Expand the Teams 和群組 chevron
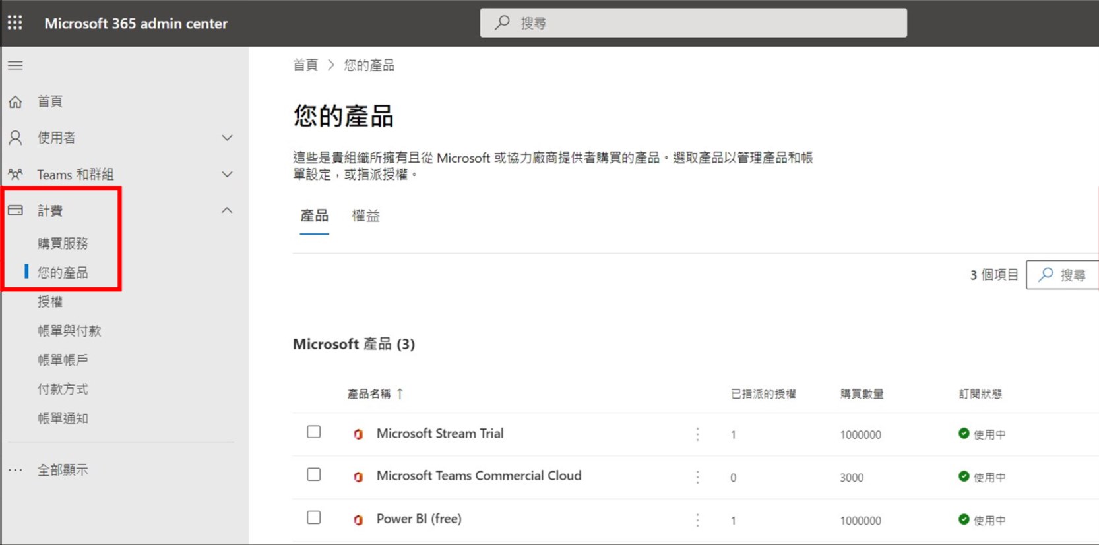 point(227,175)
